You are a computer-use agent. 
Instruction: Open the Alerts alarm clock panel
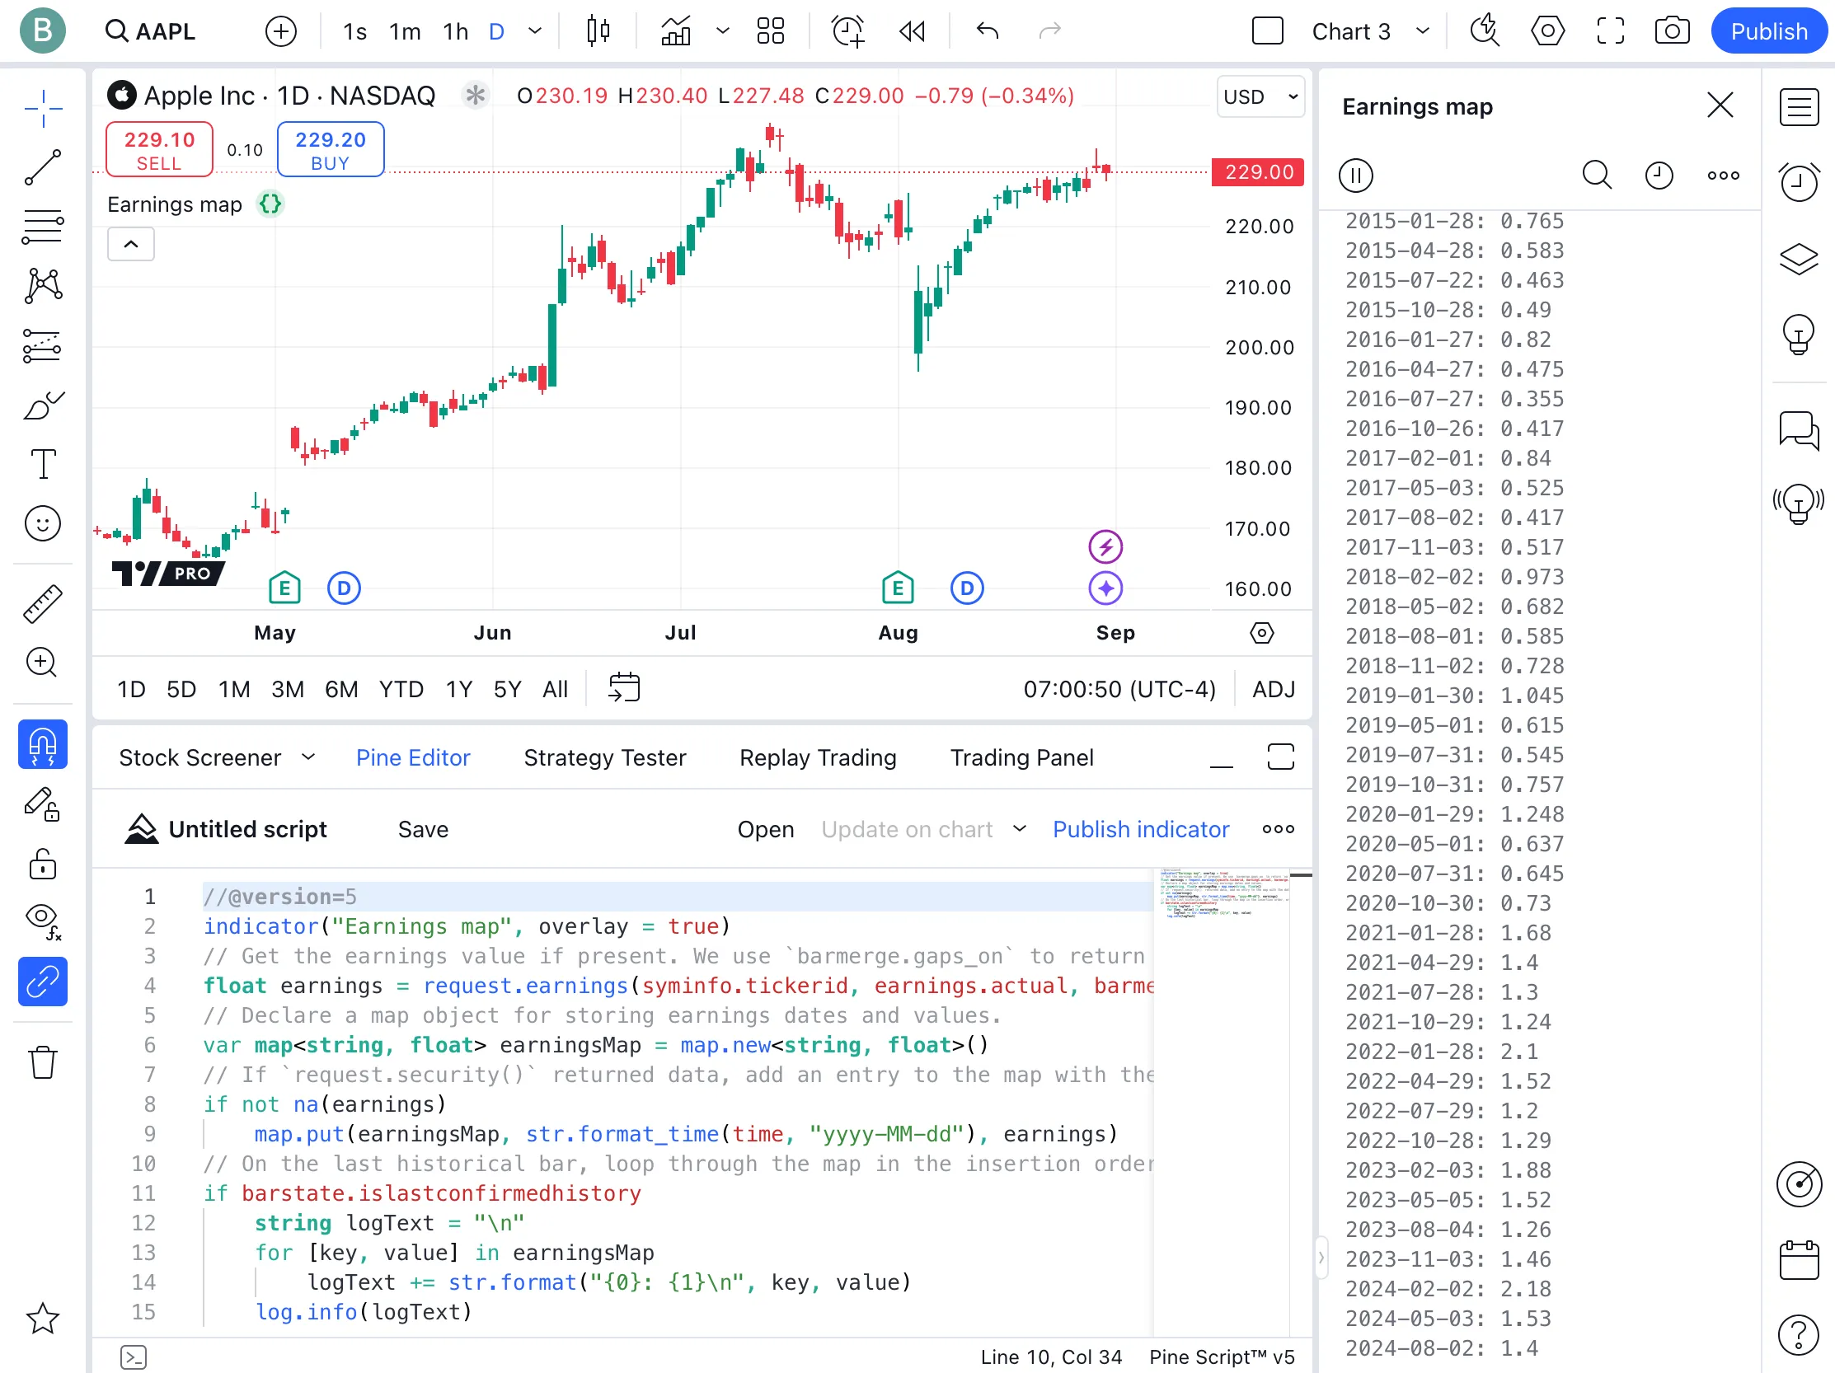pos(1798,181)
